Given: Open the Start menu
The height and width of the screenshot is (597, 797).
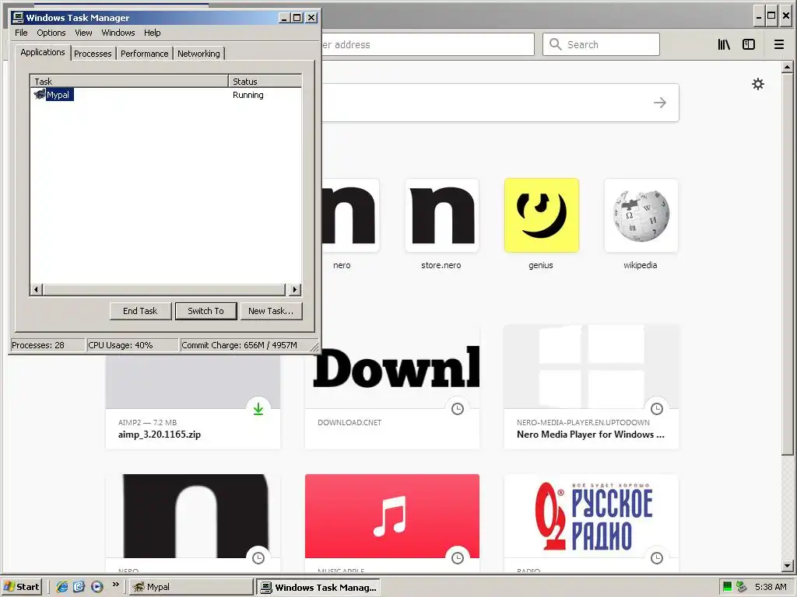Looking at the screenshot, I should 21,587.
